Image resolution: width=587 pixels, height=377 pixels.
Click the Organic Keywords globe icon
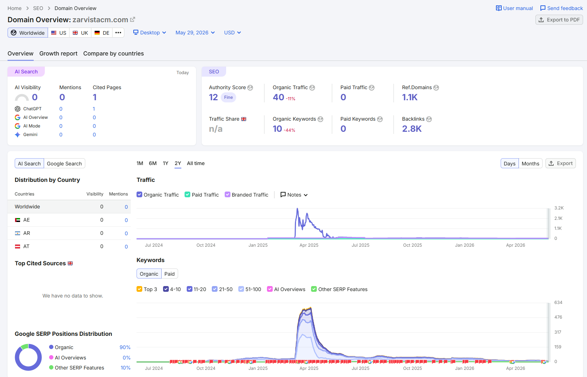320,119
